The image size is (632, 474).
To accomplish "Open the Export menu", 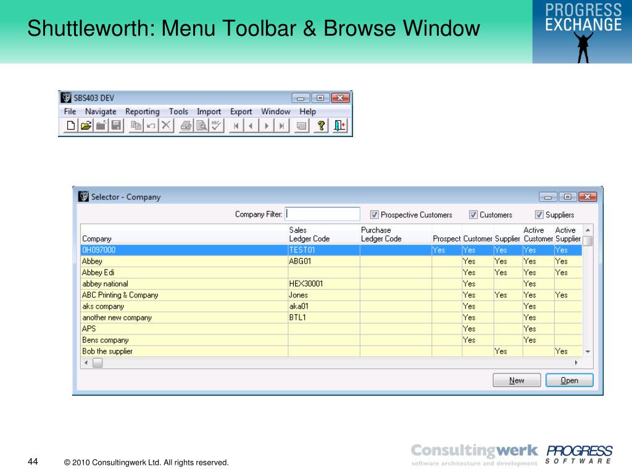I will 241,111.
